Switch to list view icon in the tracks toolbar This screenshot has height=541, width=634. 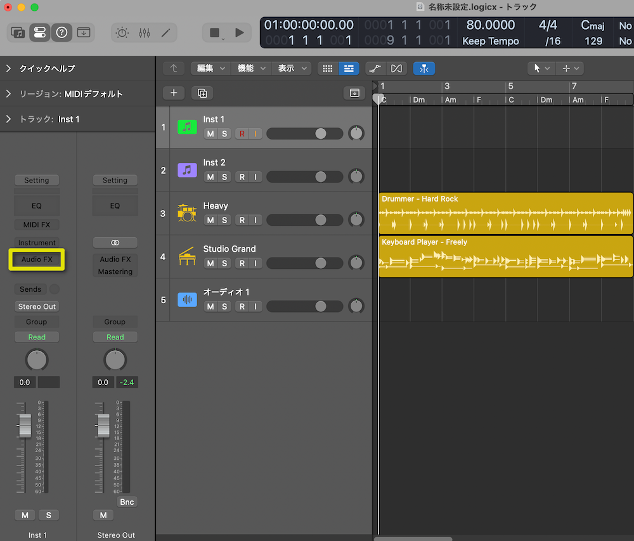point(349,68)
